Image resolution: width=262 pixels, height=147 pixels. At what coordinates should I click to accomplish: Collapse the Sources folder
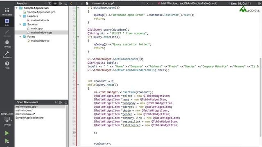[x=20, y=24]
